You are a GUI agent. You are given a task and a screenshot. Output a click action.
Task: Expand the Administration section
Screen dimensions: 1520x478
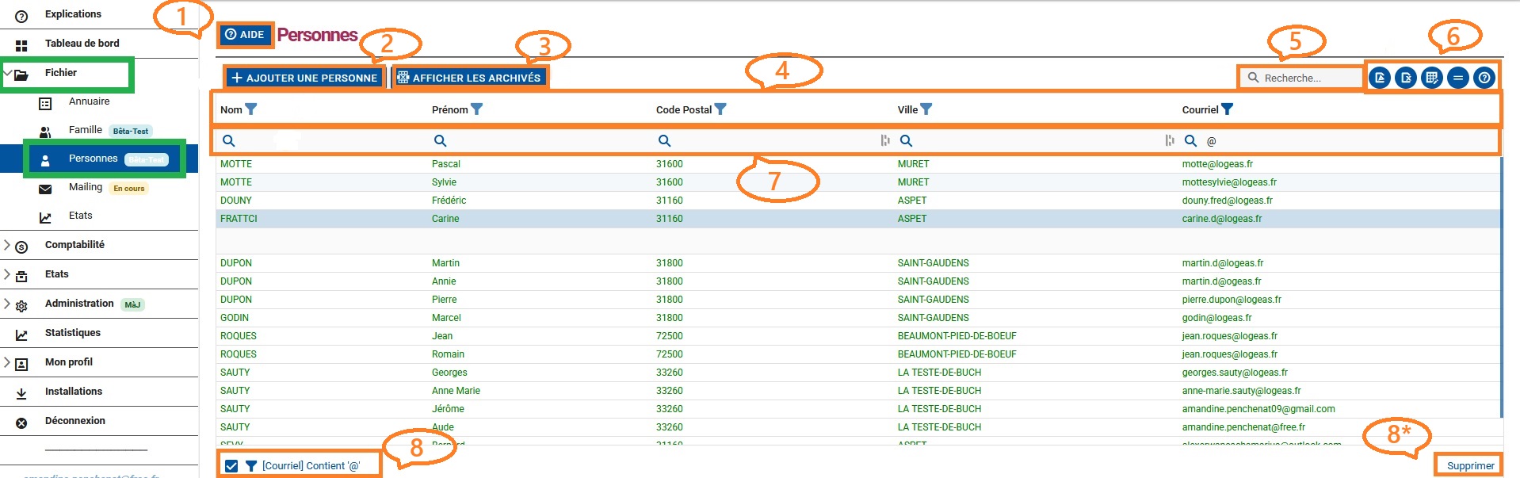click(8, 304)
